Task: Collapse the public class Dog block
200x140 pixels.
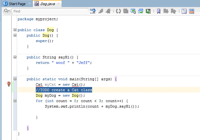Action: [x=15, y=30]
